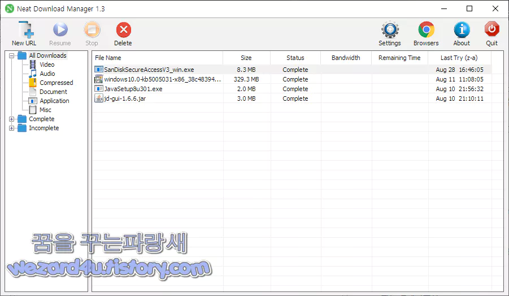Image resolution: width=509 pixels, height=296 pixels.
Task: Click the Compressed zip folder icon
Action: pyautogui.click(x=33, y=83)
